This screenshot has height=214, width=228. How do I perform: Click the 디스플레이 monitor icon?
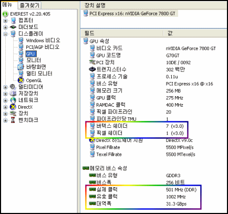pos(13,34)
